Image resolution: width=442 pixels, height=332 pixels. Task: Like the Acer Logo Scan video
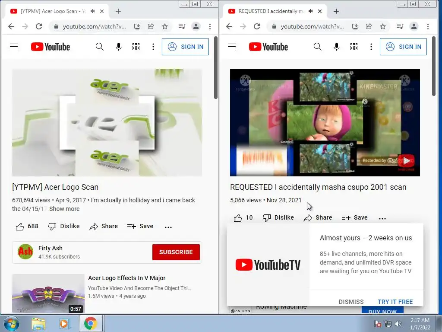click(27, 227)
